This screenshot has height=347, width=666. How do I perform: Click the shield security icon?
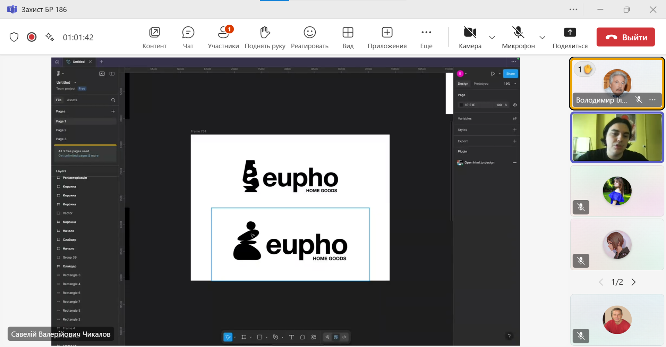click(14, 37)
